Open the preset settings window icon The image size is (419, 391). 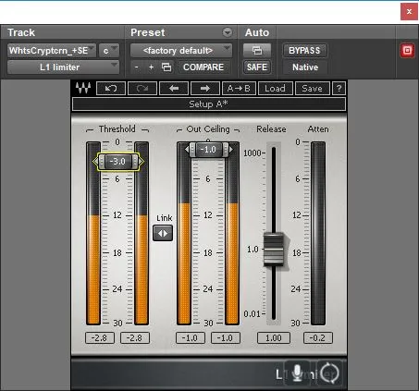(x=166, y=67)
